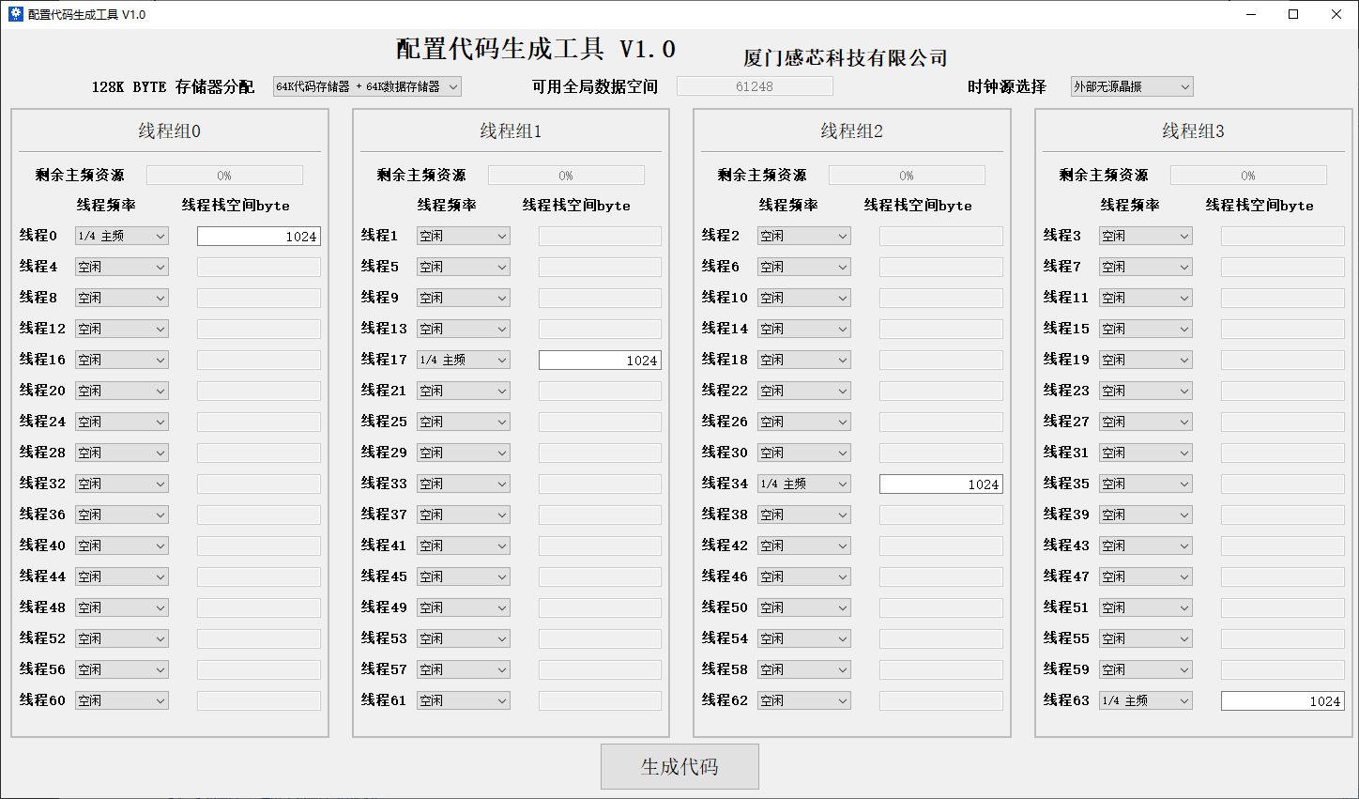Open the 线程9 frequency dropdown

[x=464, y=298]
